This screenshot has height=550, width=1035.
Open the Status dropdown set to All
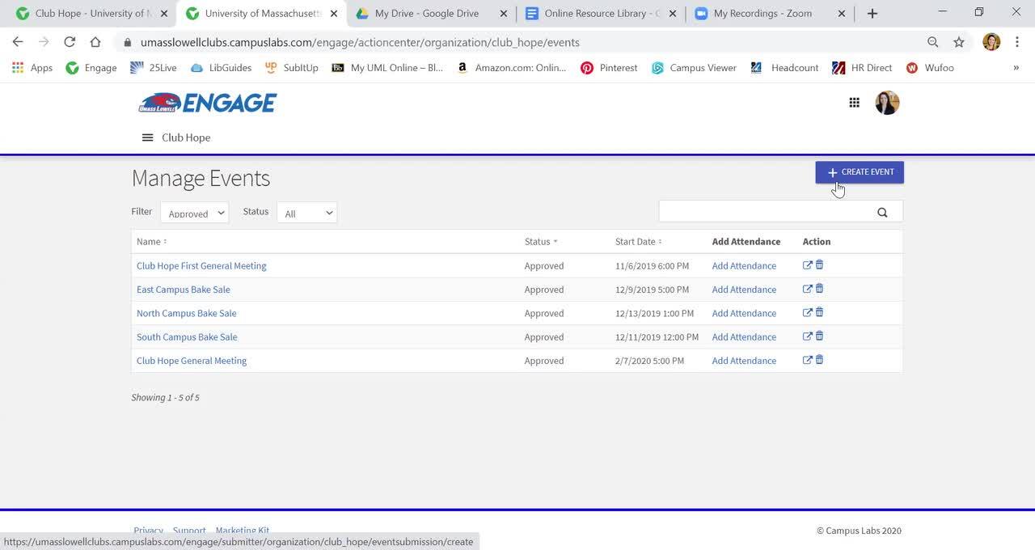click(x=306, y=213)
